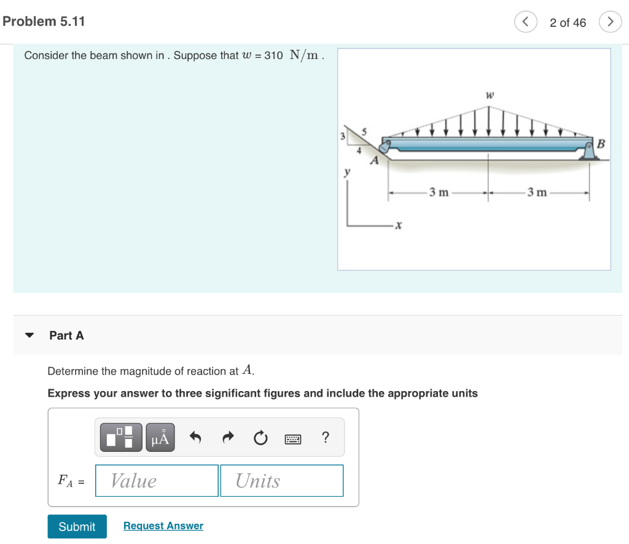The width and height of the screenshot is (629, 544).
Task: Select the beam diagram figure
Action: point(474,158)
